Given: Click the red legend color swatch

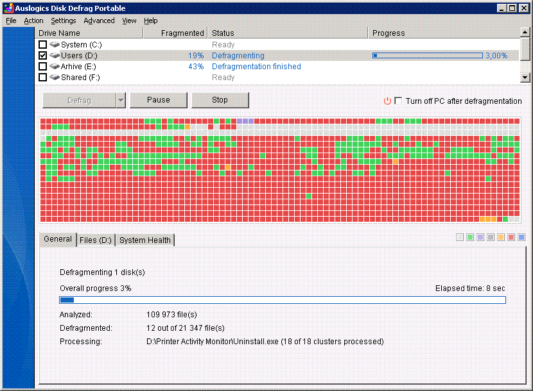Looking at the screenshot, I should (x=511, y=237).
